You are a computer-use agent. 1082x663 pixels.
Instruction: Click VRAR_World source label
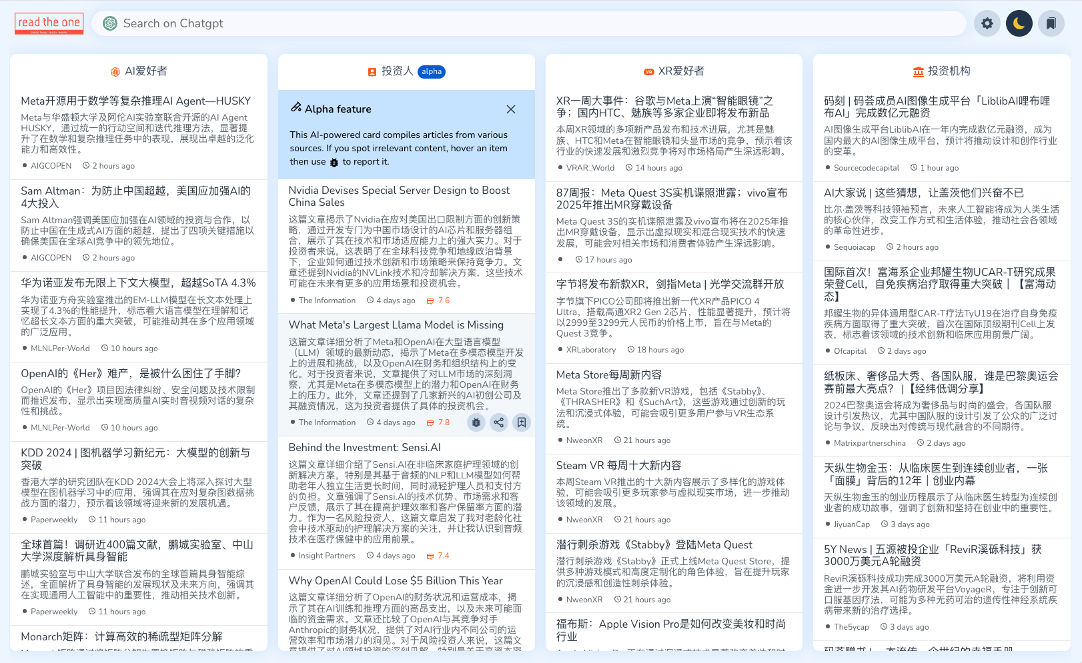tap(590, 168)
